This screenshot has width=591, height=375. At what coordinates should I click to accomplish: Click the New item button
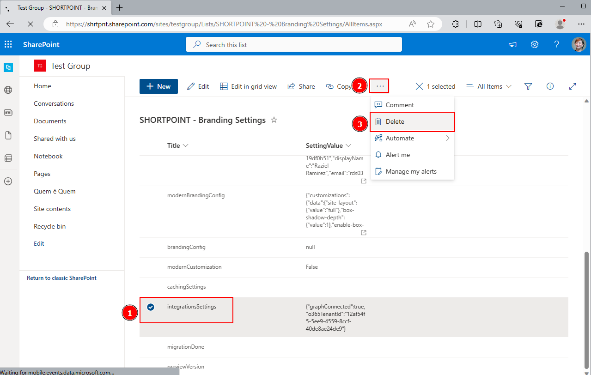(158, 86)
